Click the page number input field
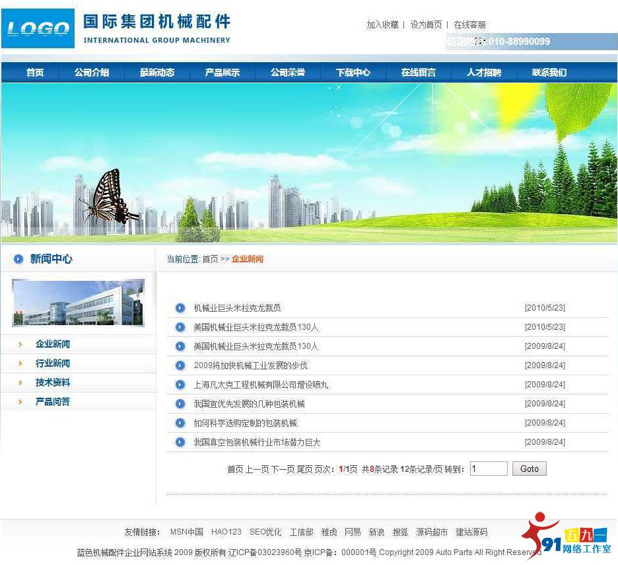This screenshot has height=565, width=618. [489, 469]
